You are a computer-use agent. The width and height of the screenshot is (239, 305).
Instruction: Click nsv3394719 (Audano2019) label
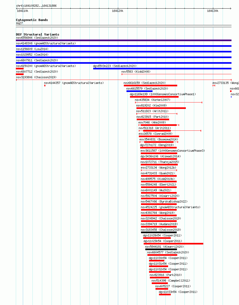click(x=159, y=224)
